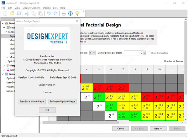The width and height of the screenshot is (188, 138).
Task: Open the File menu
Action: pyautogui.click(x=3, y=8)
